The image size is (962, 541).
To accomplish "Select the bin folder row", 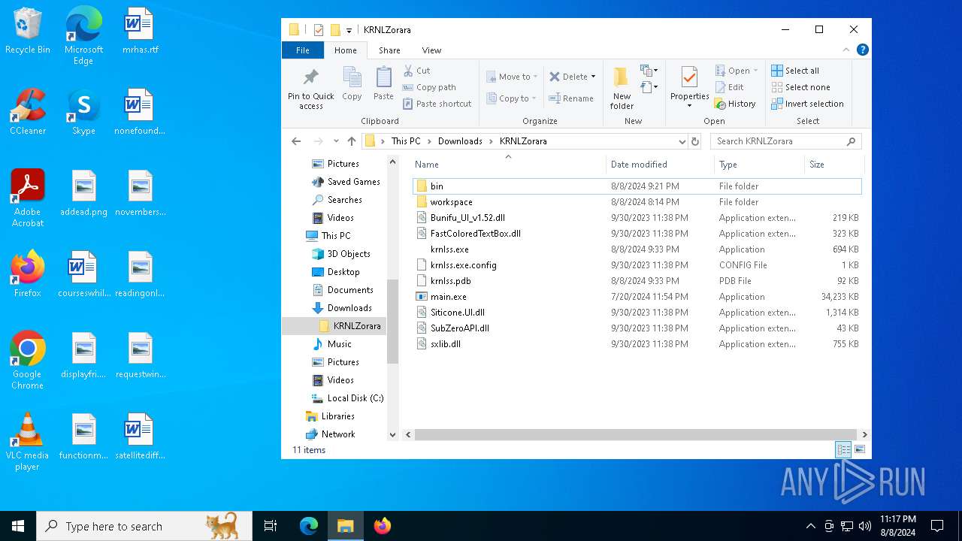I will tap(637, 186).
